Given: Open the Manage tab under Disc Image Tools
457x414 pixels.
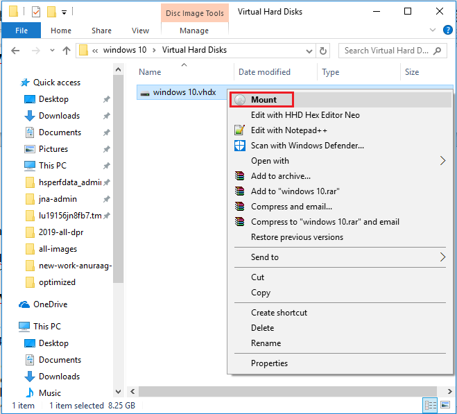Looking at the screenshot, I should click(x=194, y=31).
